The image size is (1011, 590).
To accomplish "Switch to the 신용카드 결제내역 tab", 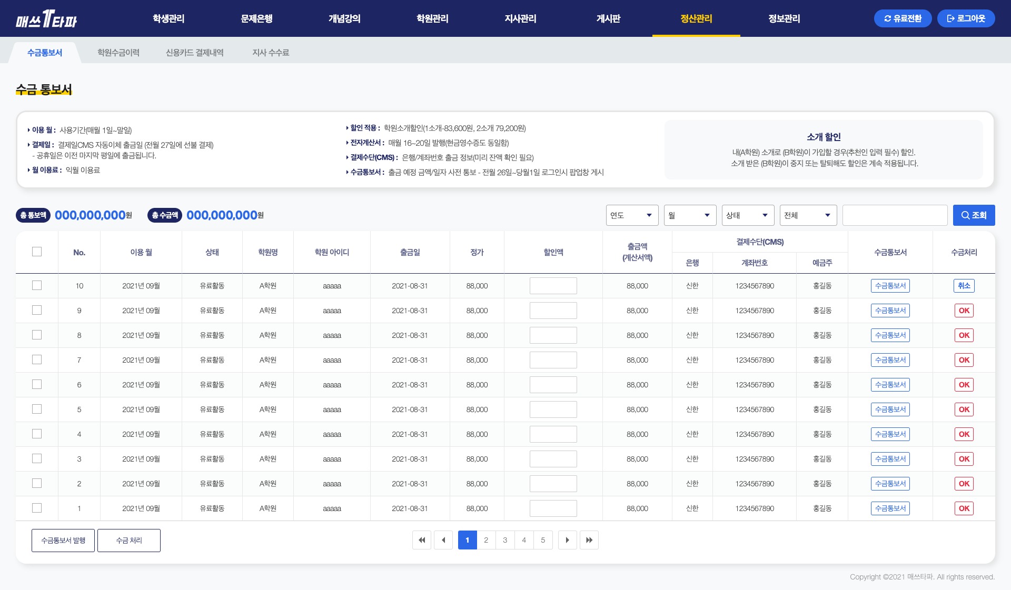I will 195,53.
